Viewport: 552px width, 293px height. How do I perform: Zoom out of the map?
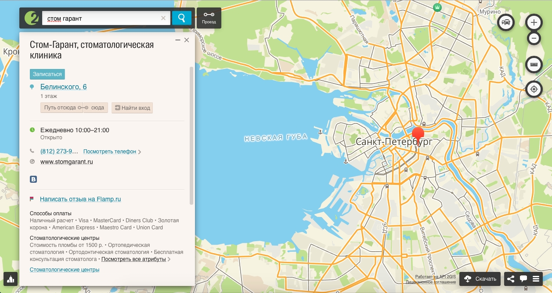tap(534, 38)
